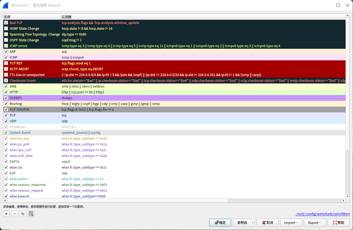Click the Import button

point(291,223)
